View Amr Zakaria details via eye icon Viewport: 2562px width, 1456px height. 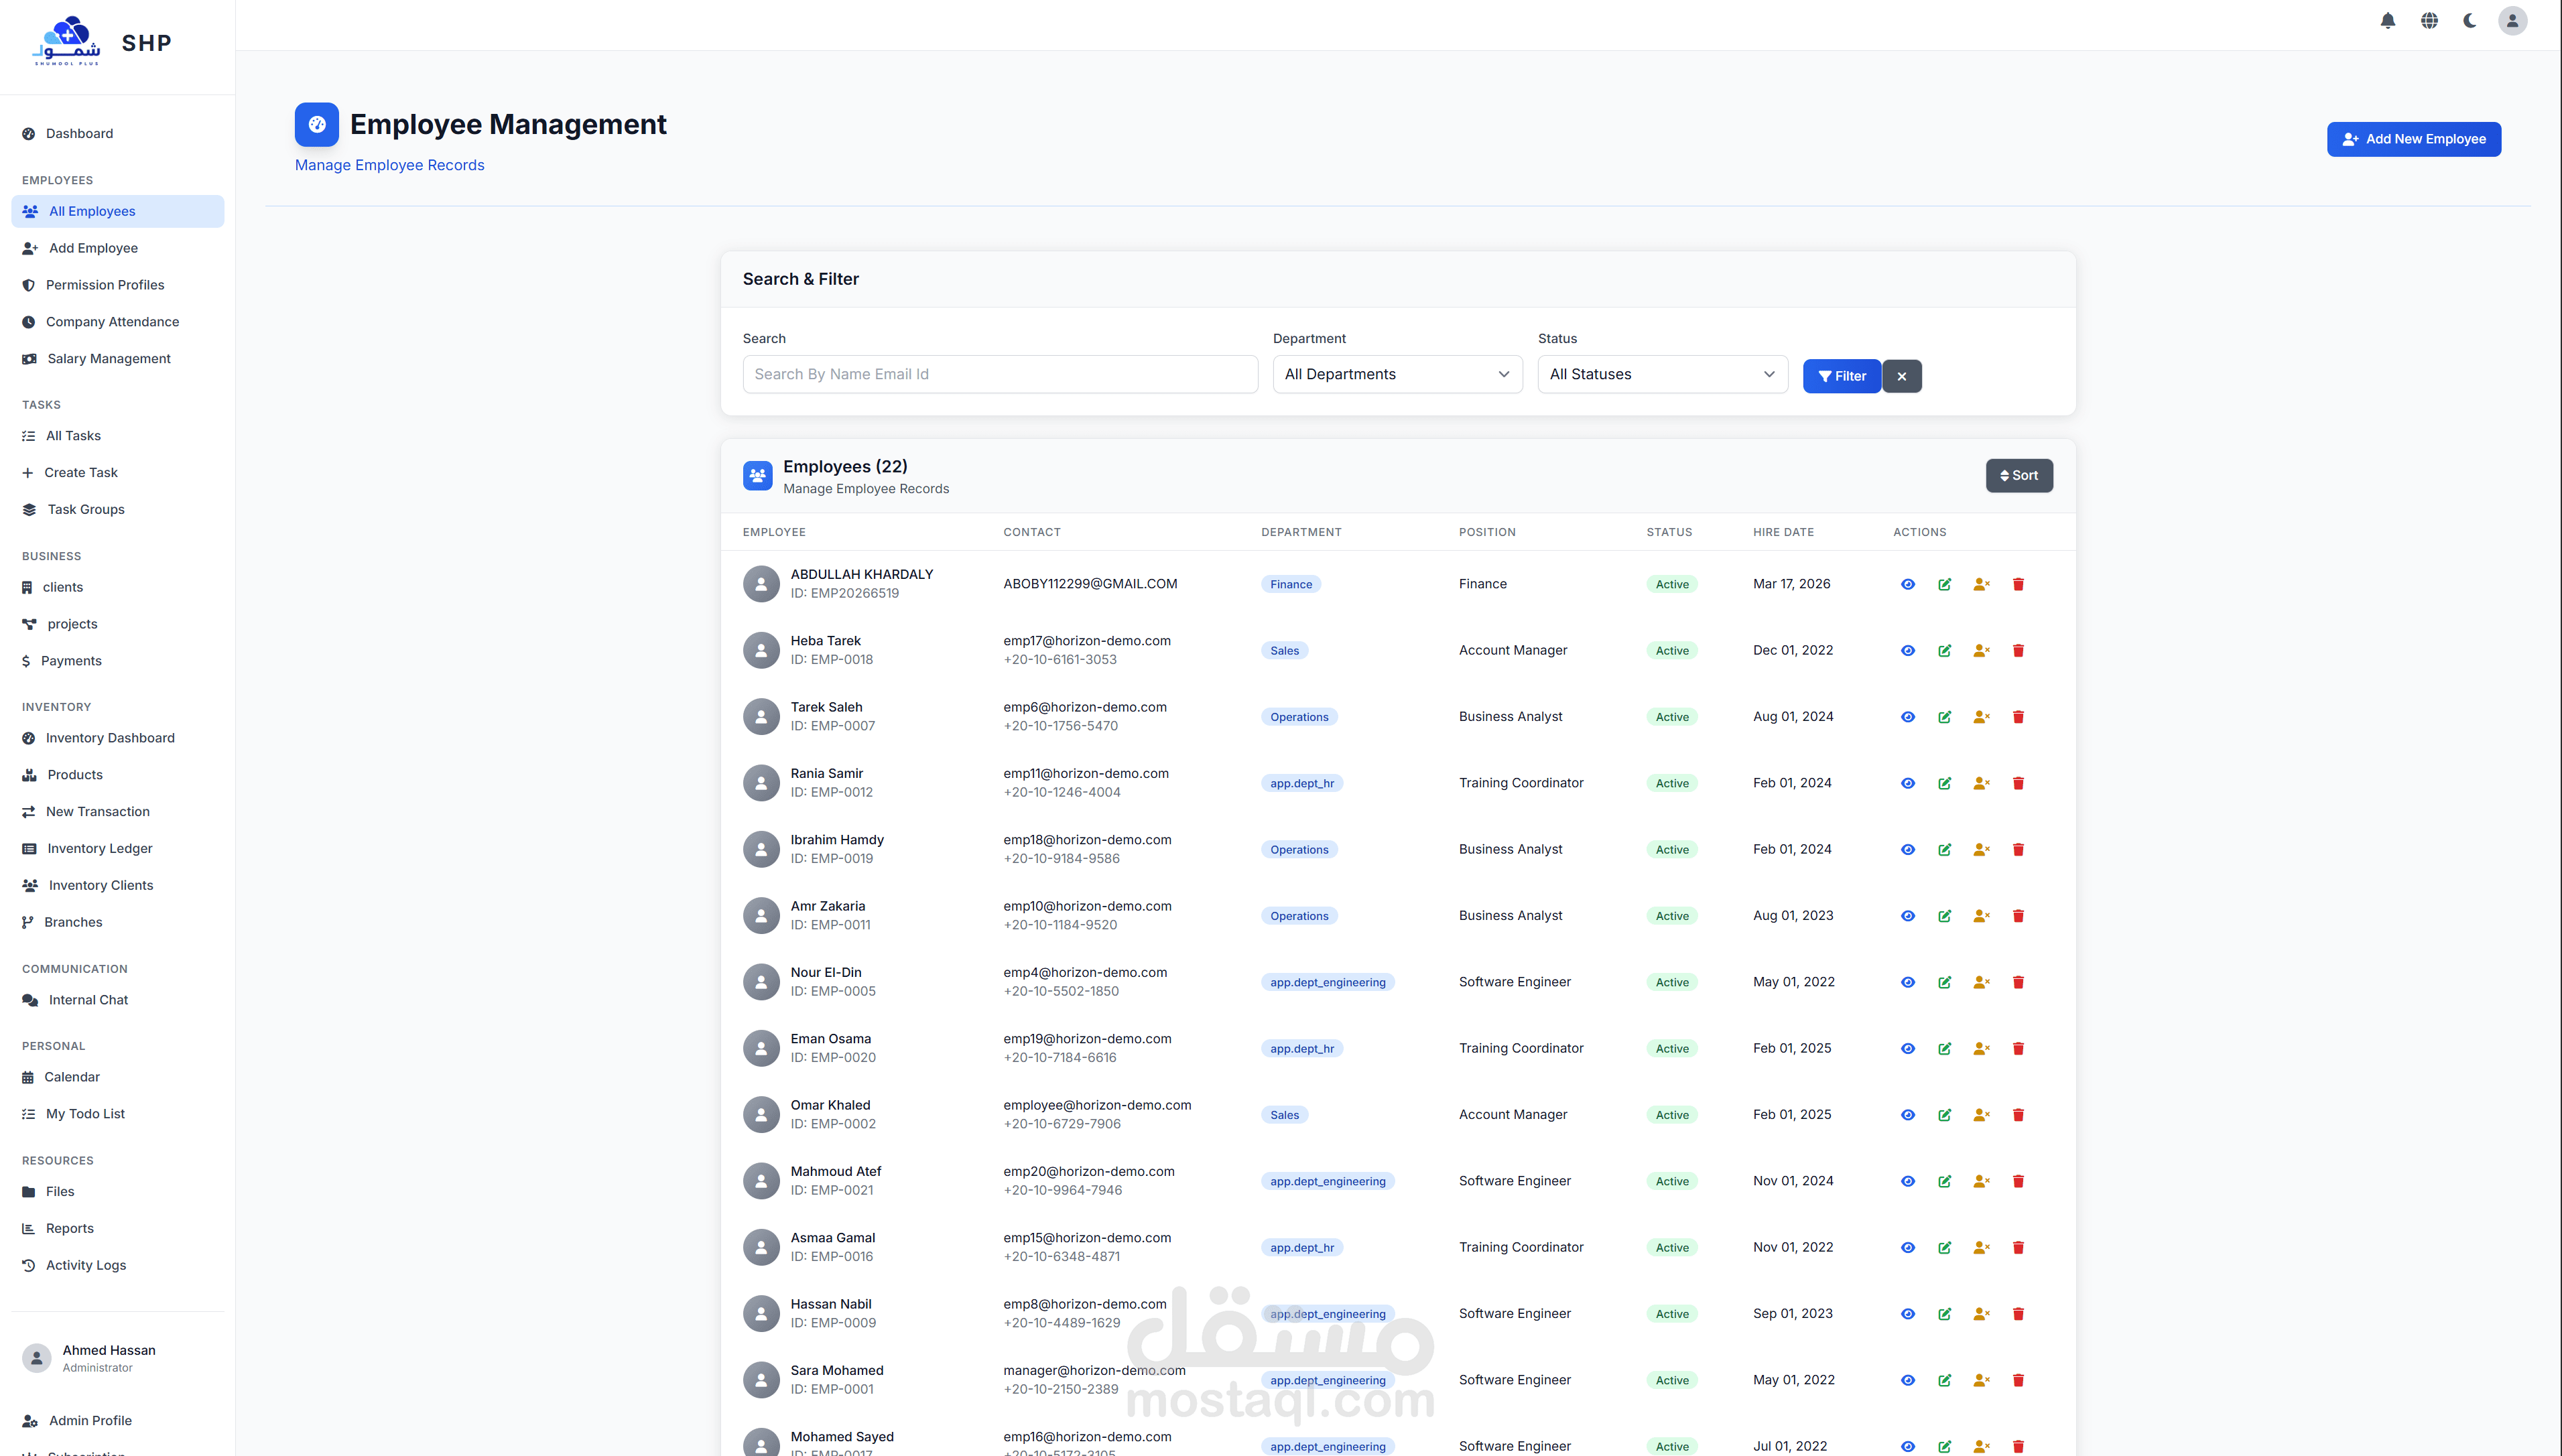click(1908, 916)
